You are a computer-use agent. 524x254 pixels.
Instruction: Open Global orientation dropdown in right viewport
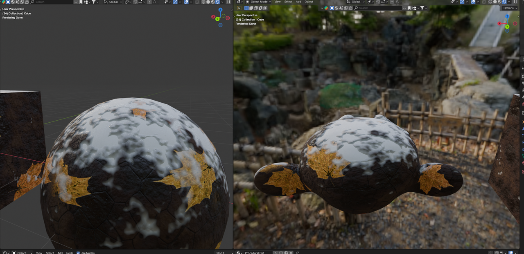click(356, 2)
